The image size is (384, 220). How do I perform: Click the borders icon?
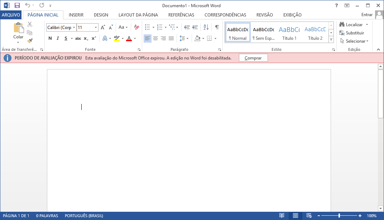[210, 38]
